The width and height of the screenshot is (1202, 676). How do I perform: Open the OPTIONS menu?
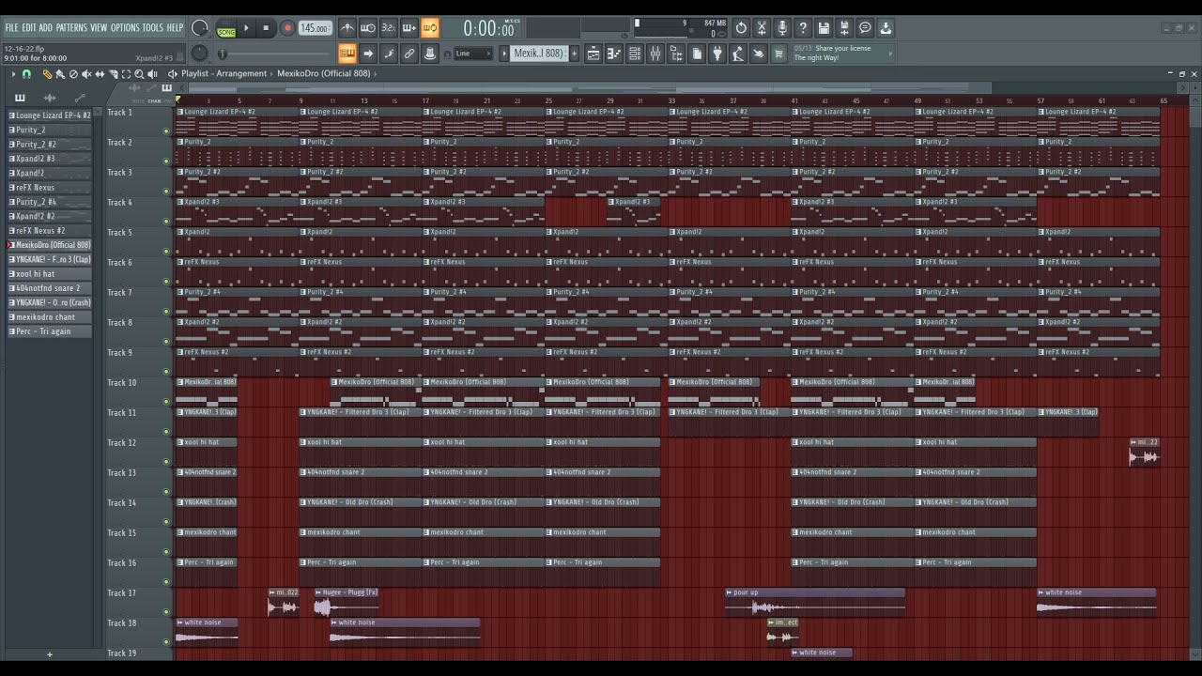coord(124,28)
